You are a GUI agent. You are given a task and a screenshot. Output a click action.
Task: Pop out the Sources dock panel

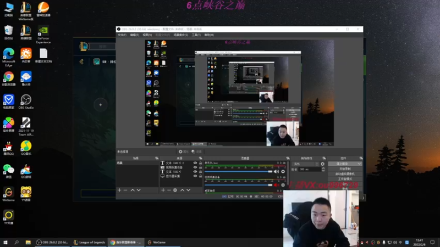[x=200, y=158]
